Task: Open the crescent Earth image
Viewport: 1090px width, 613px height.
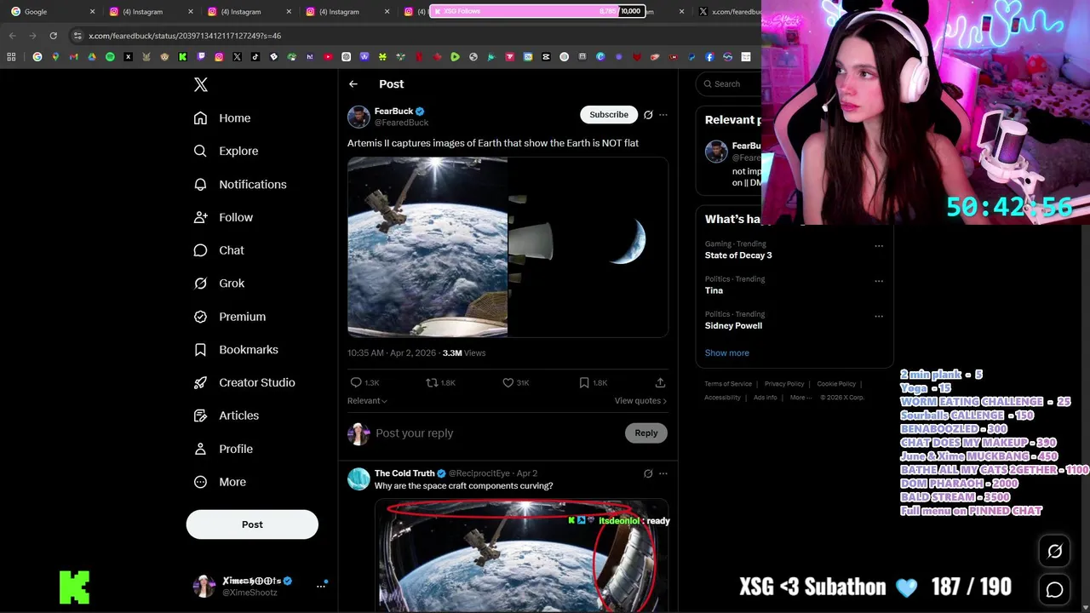Action: (x=588, y=247)
